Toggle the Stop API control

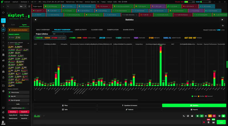point(19,96)
